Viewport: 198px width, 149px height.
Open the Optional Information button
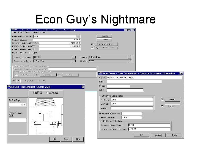point(106,48)
